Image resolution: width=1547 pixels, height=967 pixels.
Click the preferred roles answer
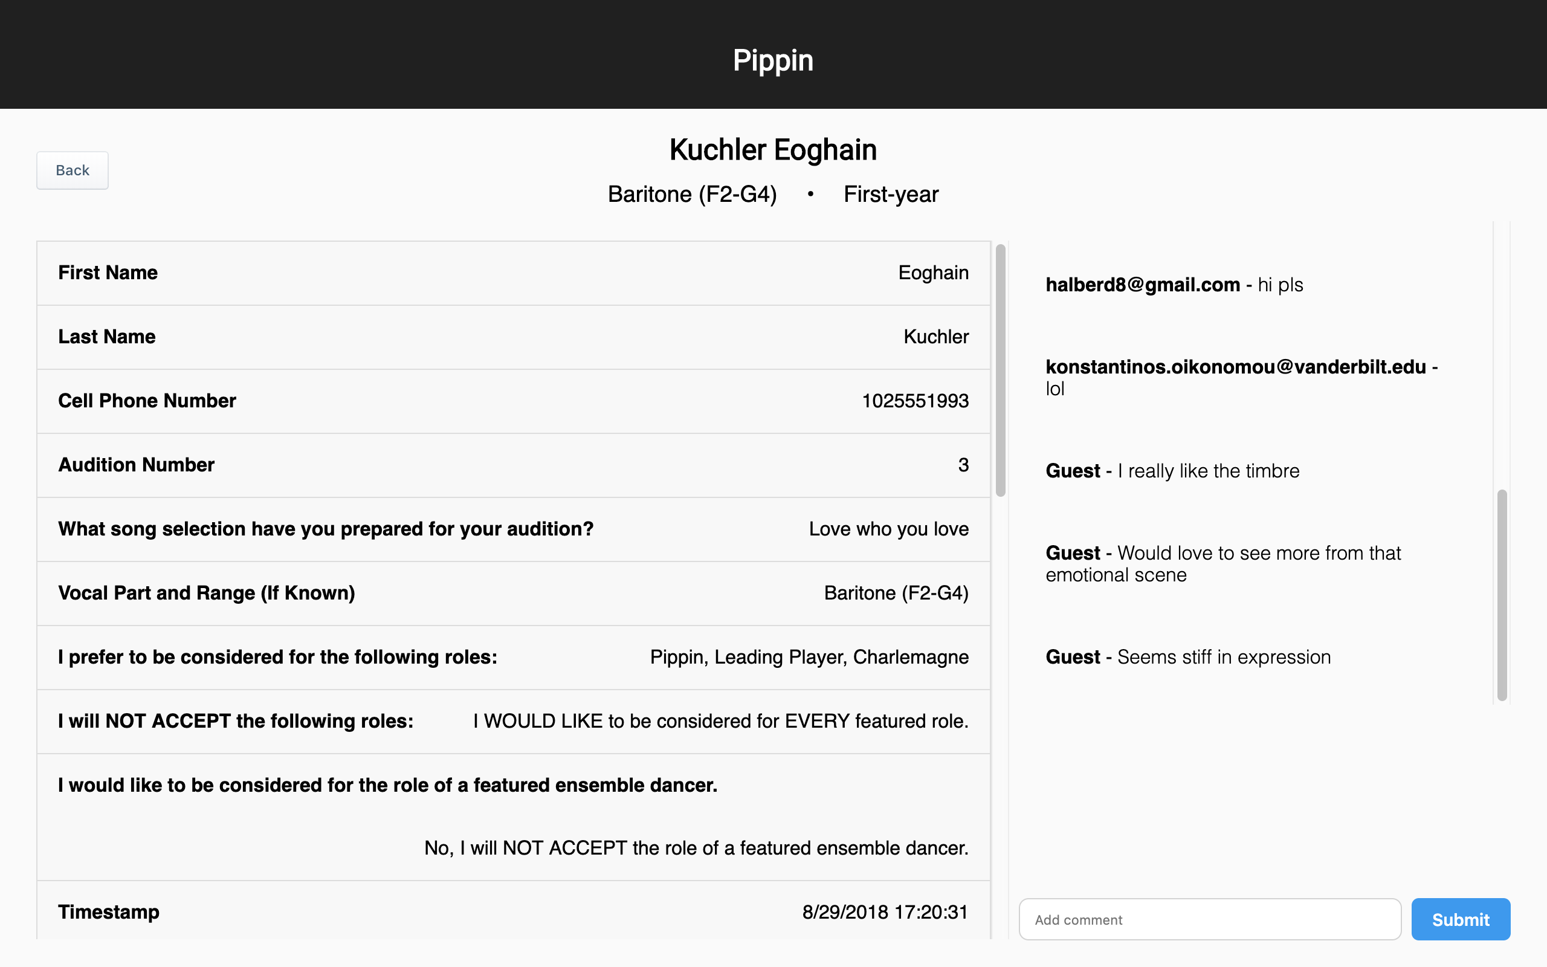tap(809, 657)
